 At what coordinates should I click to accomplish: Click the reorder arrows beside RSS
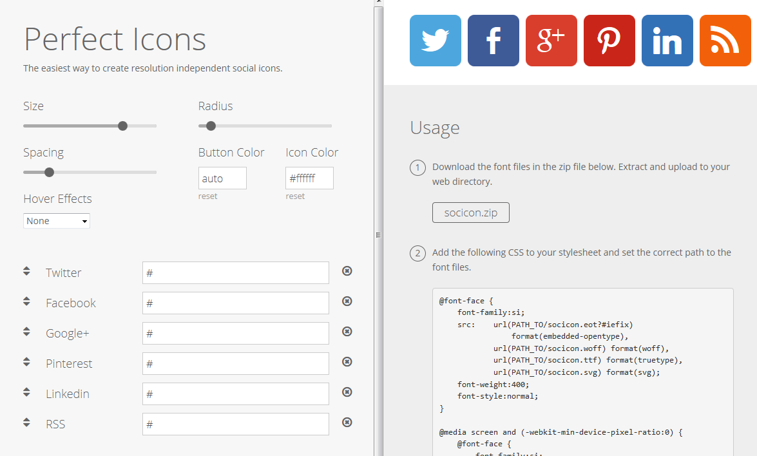click(26, 422)
